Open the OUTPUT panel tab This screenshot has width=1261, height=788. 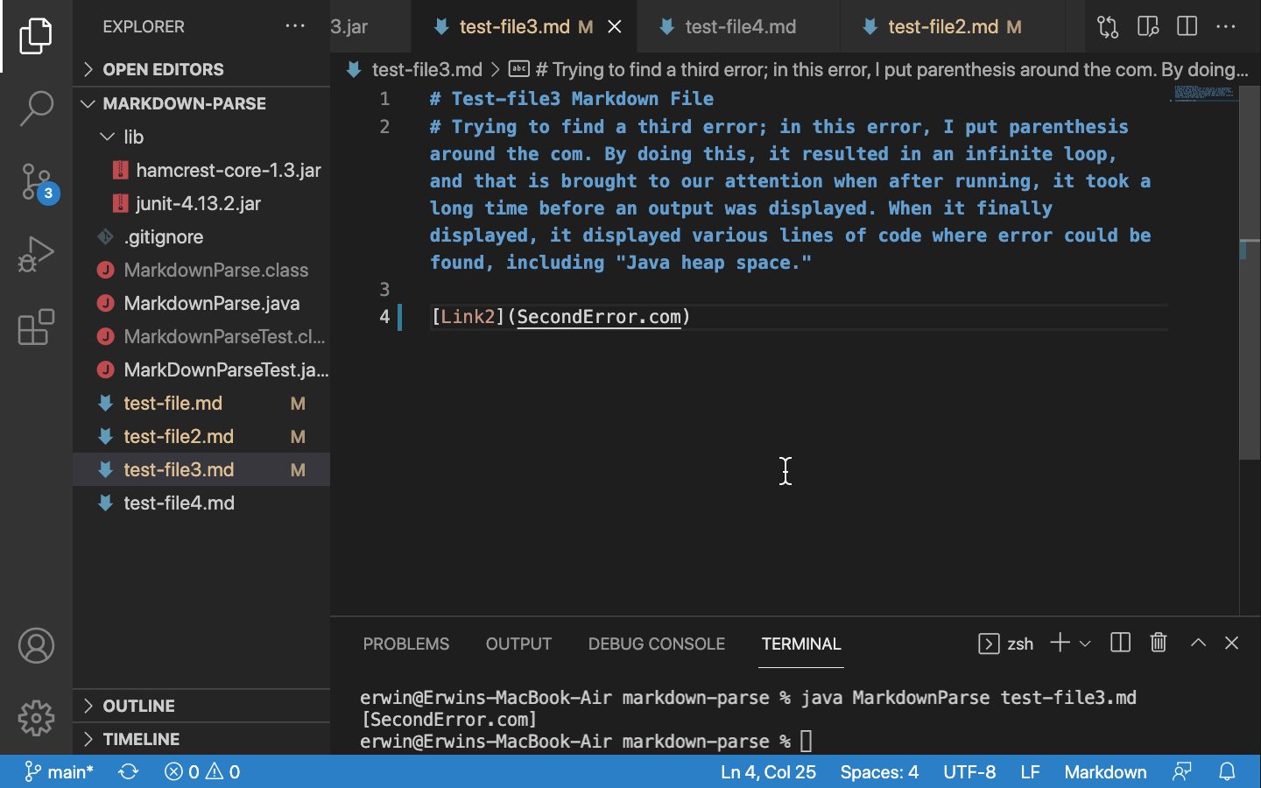click(518, 644)
